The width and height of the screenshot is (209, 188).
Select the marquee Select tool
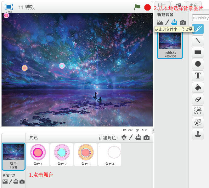pos(198,111)
